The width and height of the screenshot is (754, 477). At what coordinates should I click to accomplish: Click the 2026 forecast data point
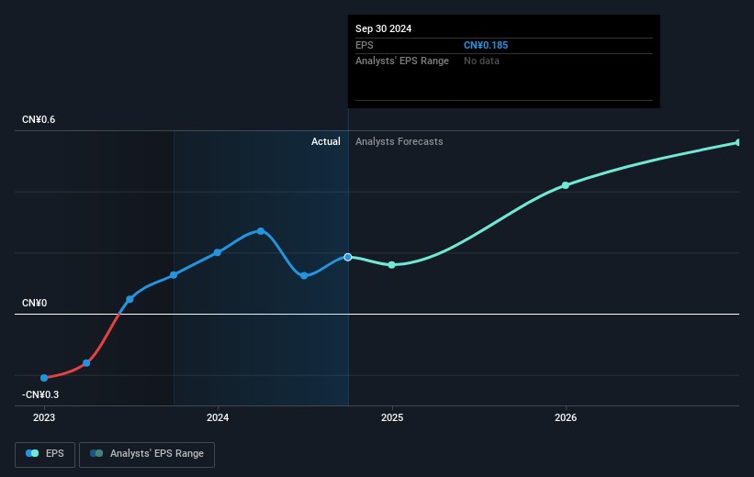pos(566,185)
